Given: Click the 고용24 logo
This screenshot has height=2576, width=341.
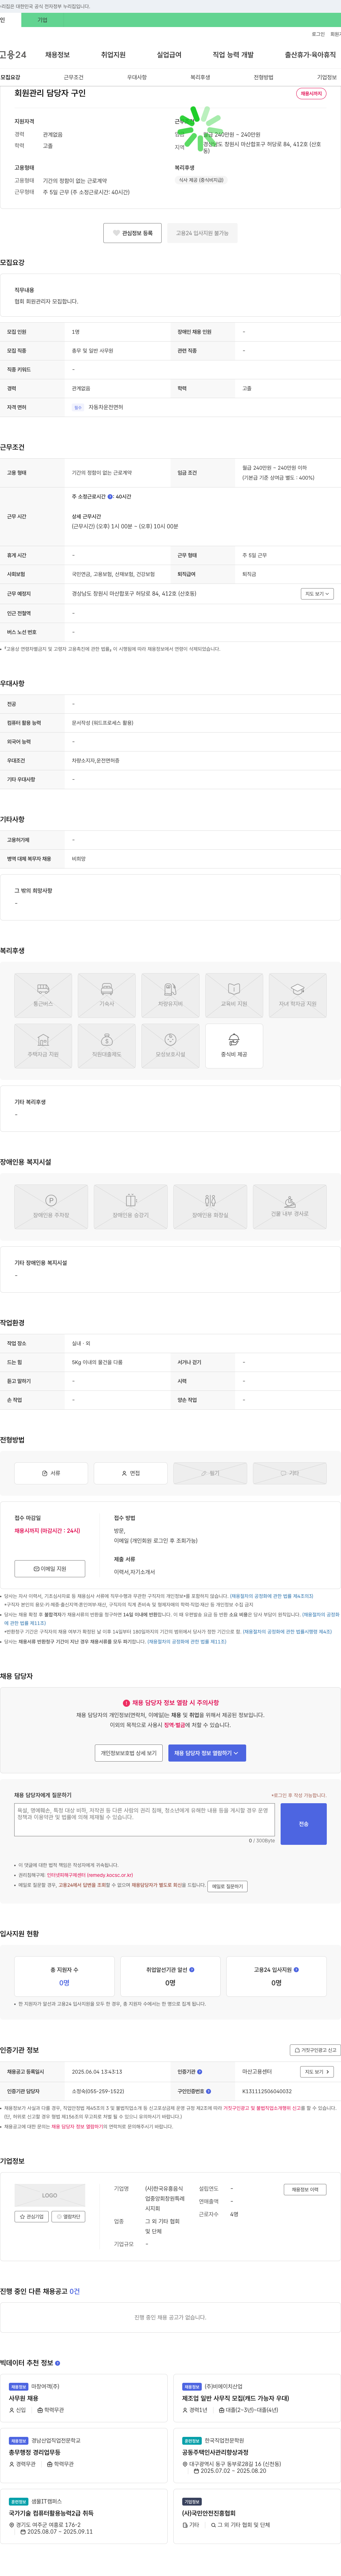Looking at the screenshot, I should point(13,55).
